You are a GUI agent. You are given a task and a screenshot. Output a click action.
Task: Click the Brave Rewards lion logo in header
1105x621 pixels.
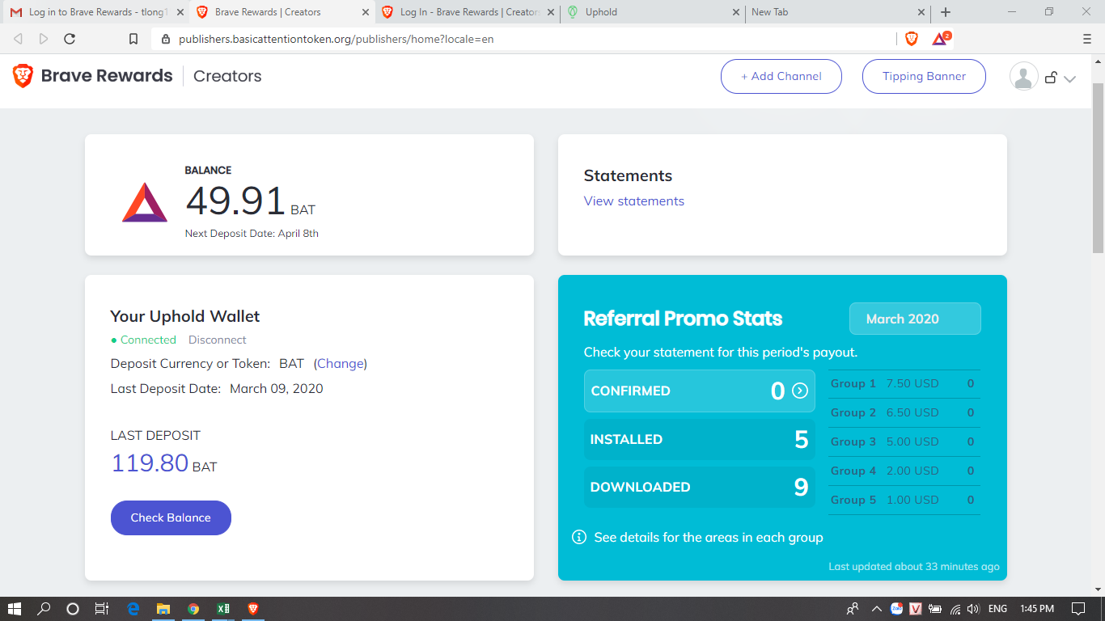click(23, 76)
